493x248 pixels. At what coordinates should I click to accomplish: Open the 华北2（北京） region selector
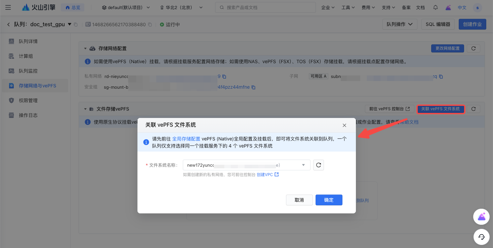pyautogui.click(x=181, y=7)
